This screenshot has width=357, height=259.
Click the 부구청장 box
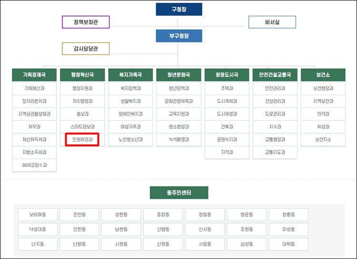pos(179,36)
